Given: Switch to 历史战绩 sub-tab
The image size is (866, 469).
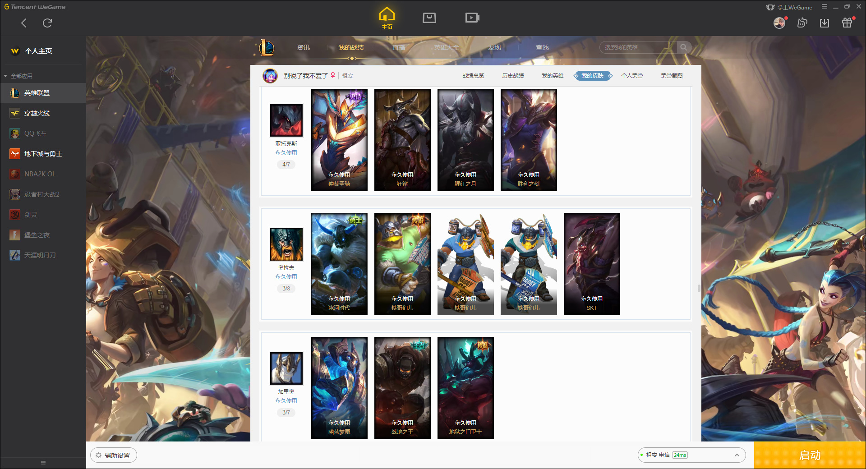Looking at the screenshot, I should [513, 76].
